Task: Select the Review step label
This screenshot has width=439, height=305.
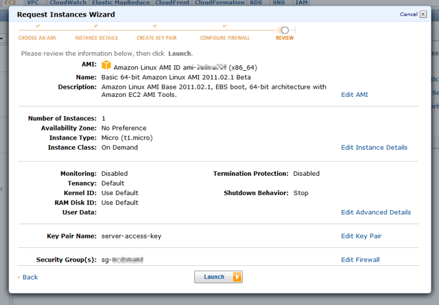Action: [285, 38]
